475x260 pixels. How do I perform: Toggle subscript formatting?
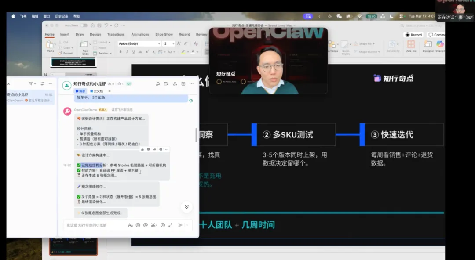(153, 52)
